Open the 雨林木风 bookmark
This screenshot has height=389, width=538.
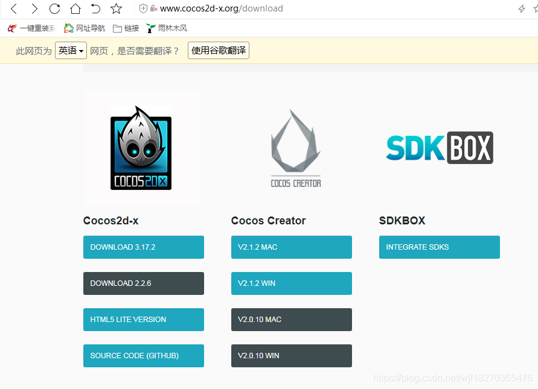tap(167, 28)
